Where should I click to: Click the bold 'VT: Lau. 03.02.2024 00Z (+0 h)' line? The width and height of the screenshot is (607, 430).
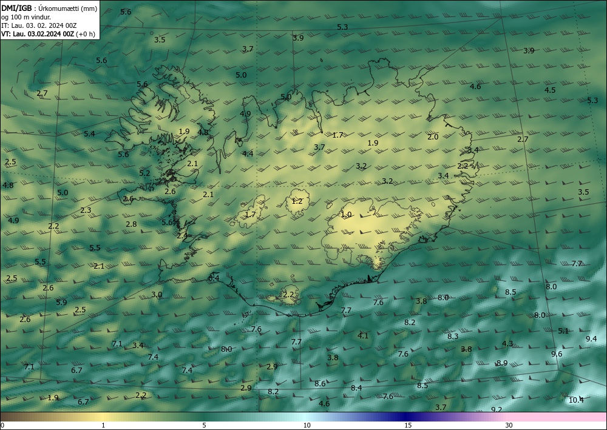(48, 33)
